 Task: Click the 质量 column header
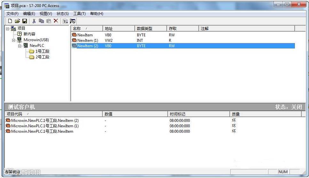(x=265, y=114)
